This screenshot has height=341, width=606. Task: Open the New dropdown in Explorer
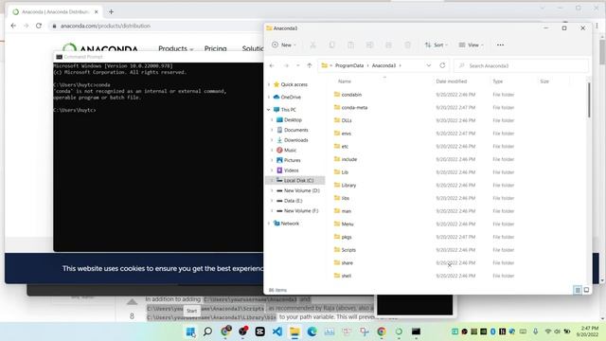tap(284, 45)
